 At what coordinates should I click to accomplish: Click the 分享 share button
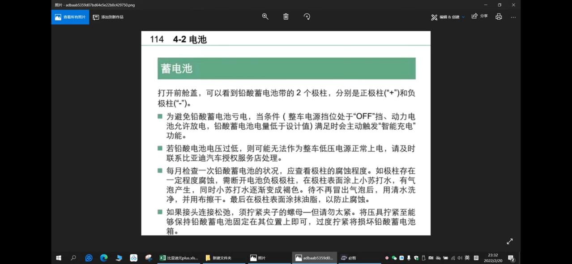point(479,16)
